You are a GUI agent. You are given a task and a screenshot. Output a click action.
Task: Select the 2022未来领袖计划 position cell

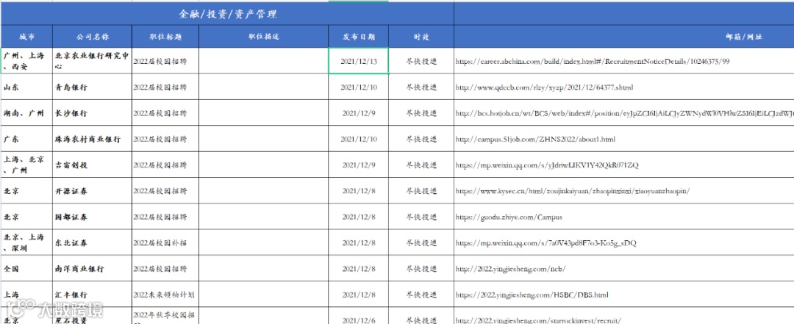(165, 295)
